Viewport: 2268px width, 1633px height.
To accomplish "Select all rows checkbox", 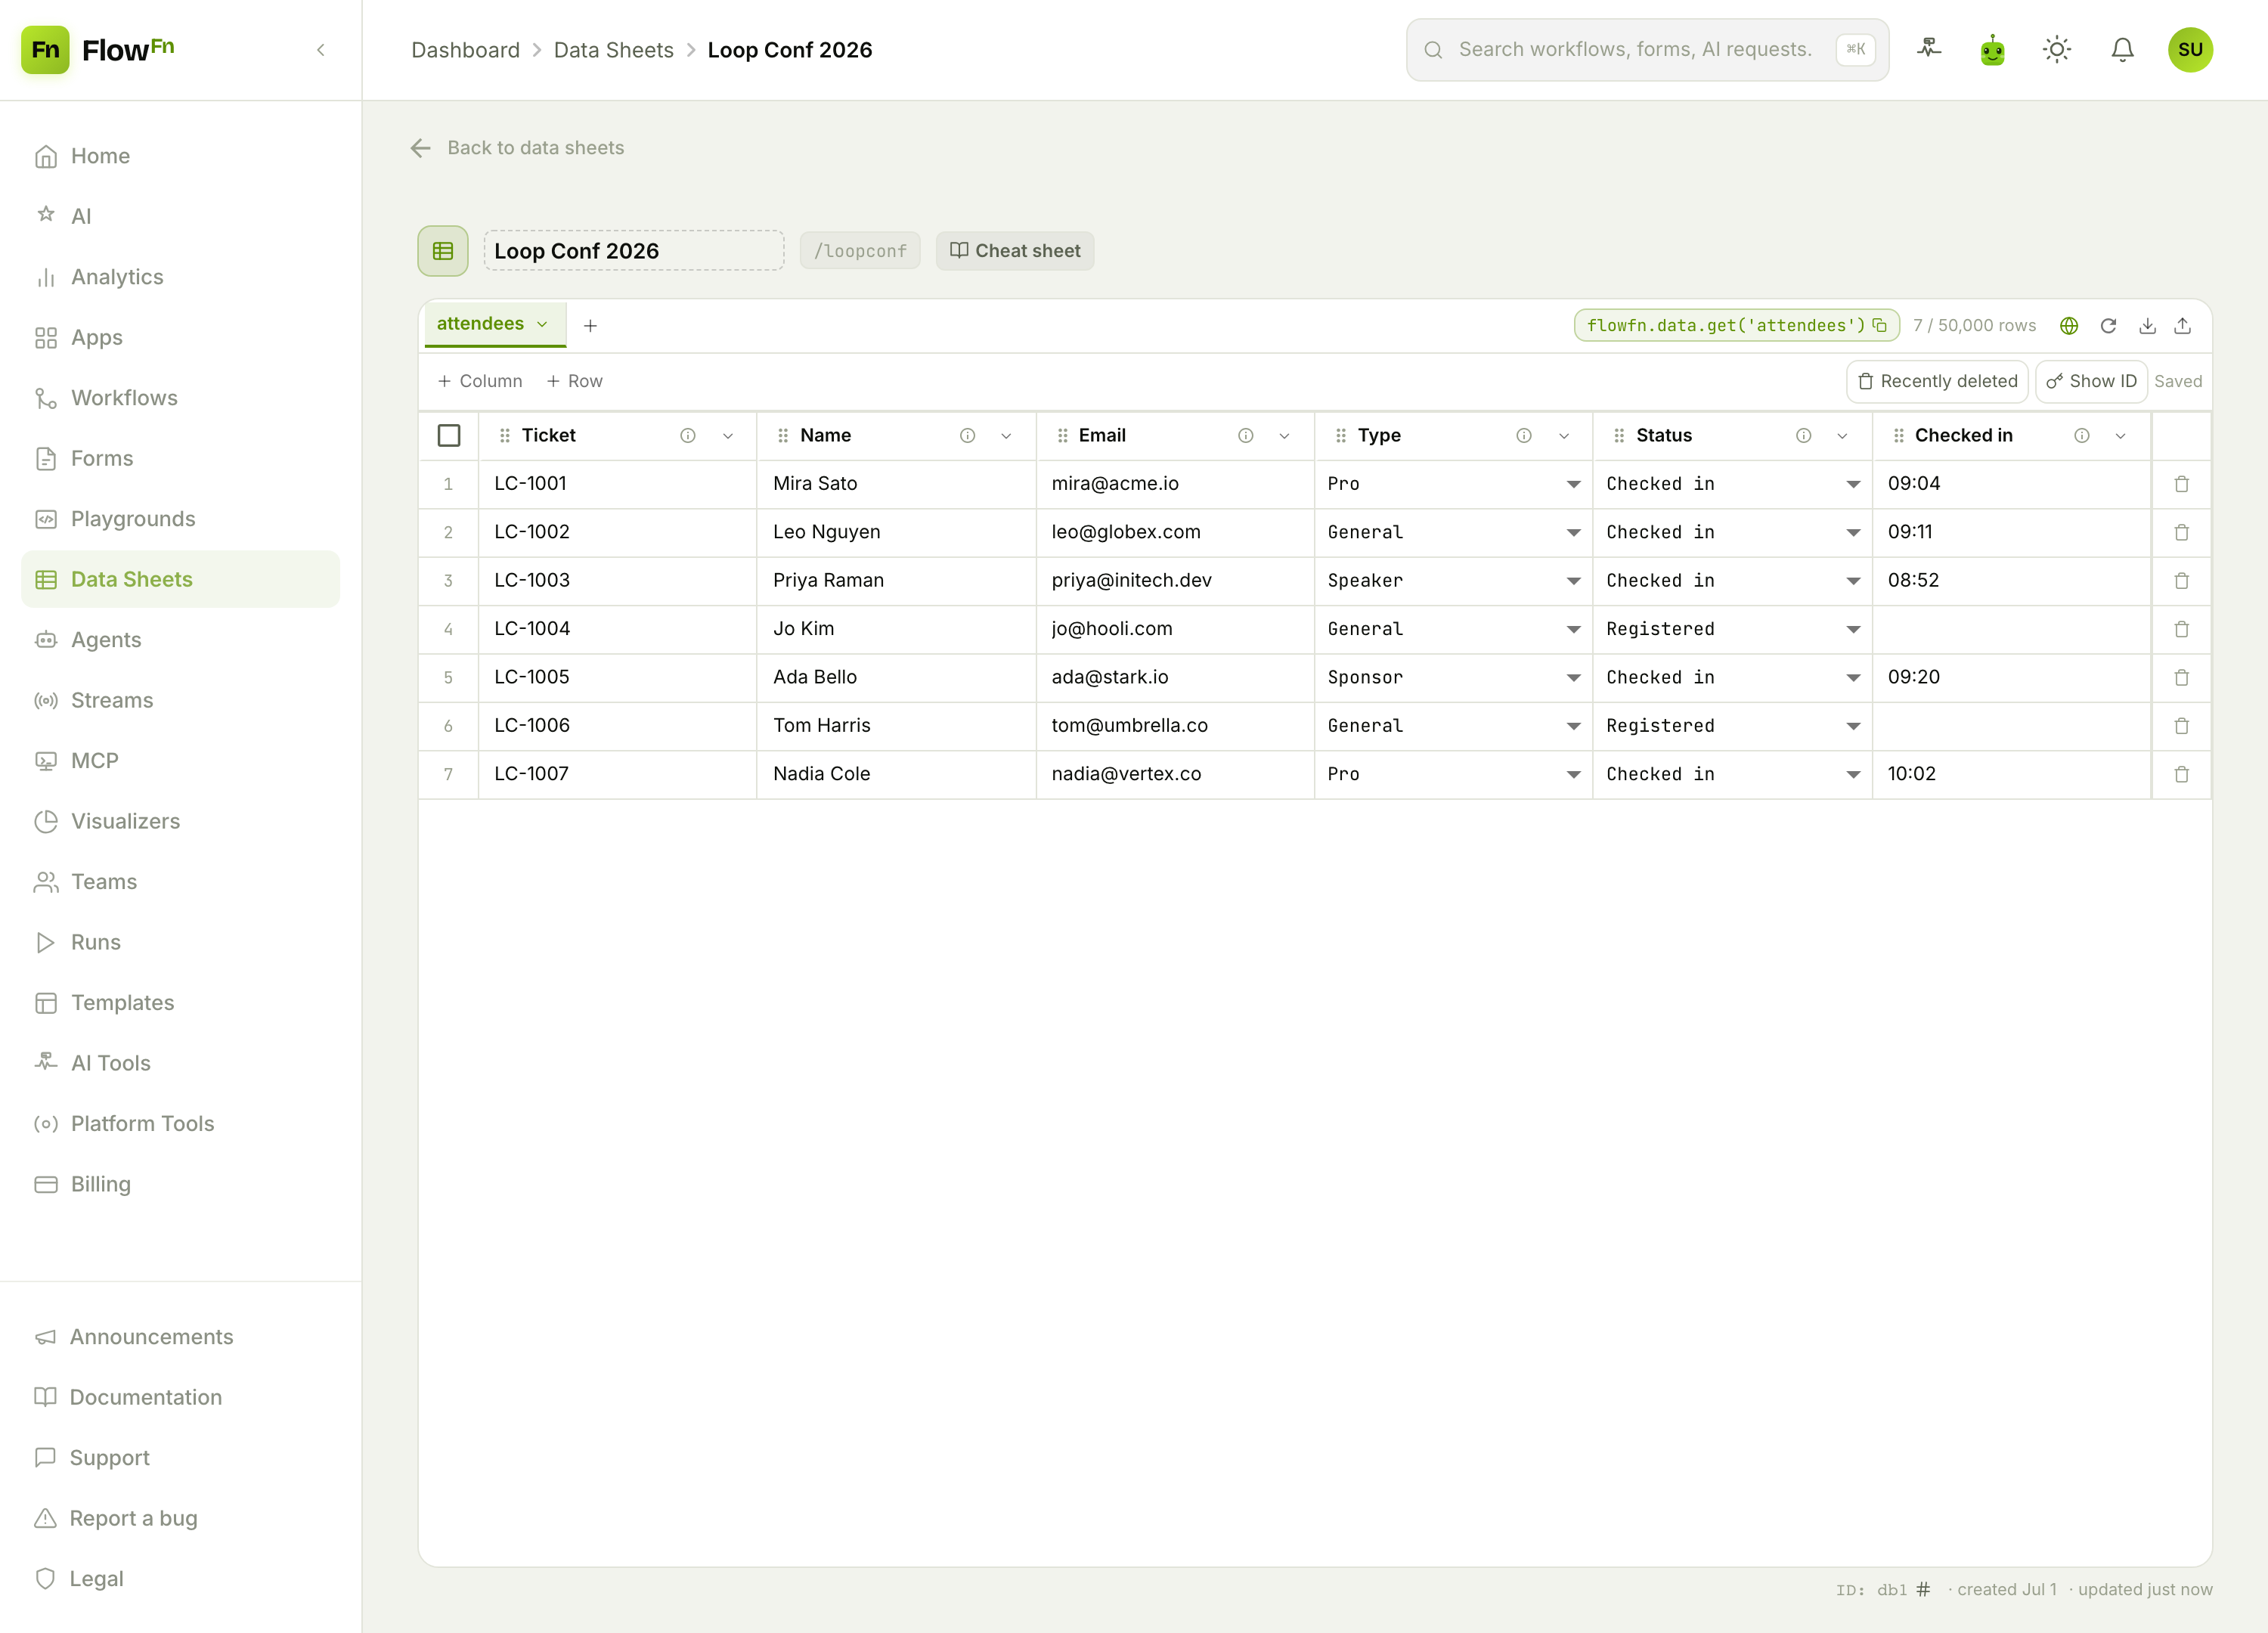I will [449, 436].
